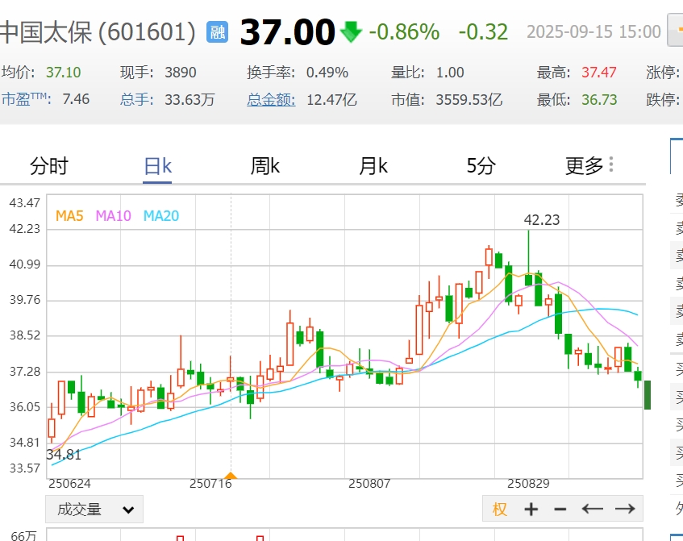
Task: Click the date label 250829
Action: point(528,484)
